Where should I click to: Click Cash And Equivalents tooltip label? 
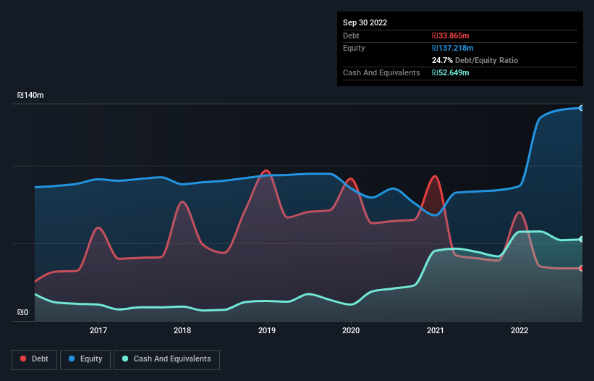click(381, 72)
